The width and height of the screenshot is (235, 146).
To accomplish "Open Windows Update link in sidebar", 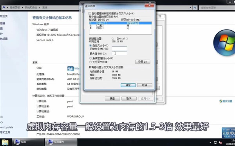I will point(6,127).
